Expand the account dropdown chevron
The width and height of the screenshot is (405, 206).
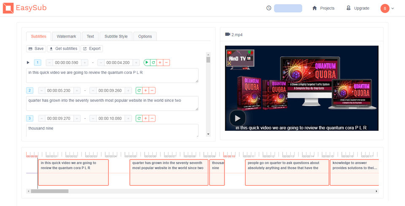point(393,8)
